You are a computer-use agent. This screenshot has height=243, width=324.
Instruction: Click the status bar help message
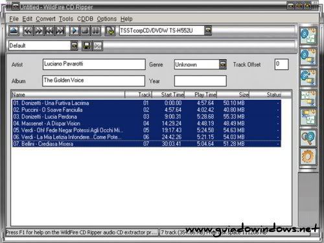click(82, 233)
